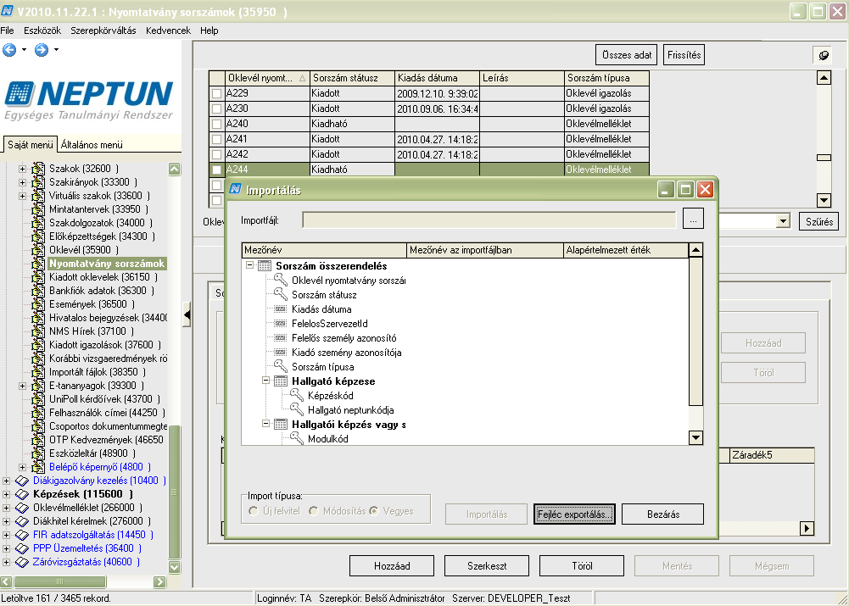Open the Kedvencek menu
The width and height of the screenshot is (849, 606).
pyautogui.click(x=169, y=31)
